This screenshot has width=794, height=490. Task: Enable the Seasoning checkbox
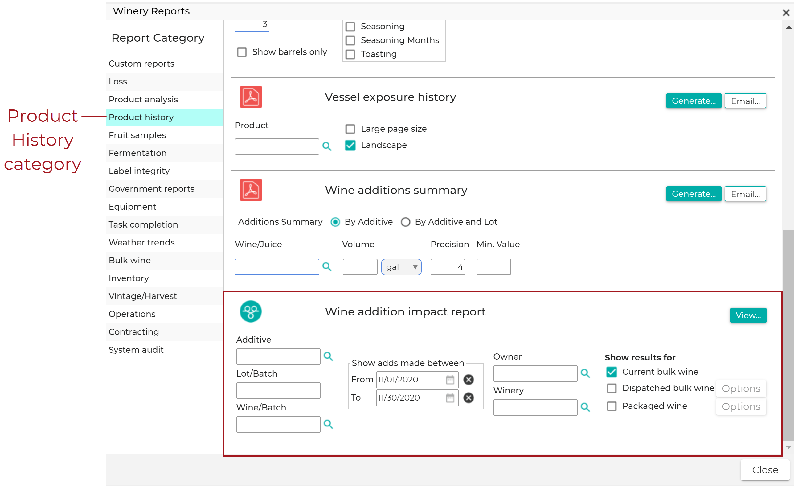tap(350, 27)
